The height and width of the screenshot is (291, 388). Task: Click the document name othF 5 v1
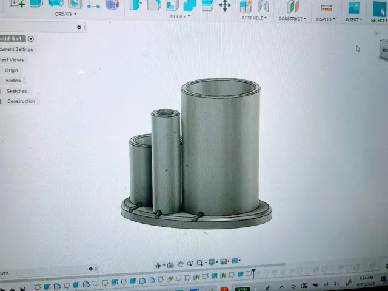coord(12,39)
